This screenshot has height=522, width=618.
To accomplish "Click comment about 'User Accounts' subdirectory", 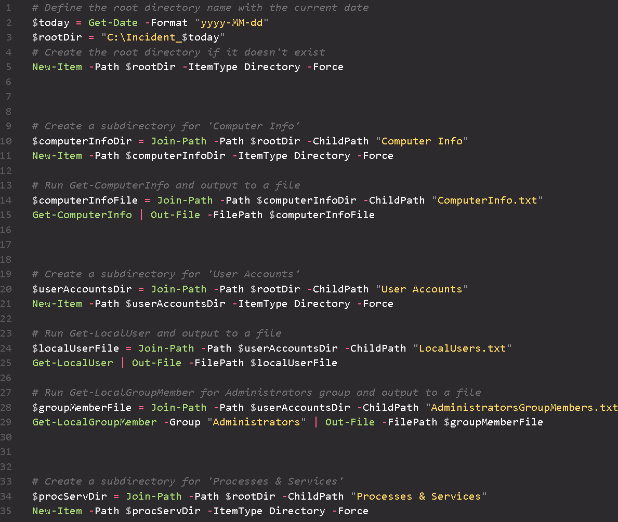I will 166,274.
